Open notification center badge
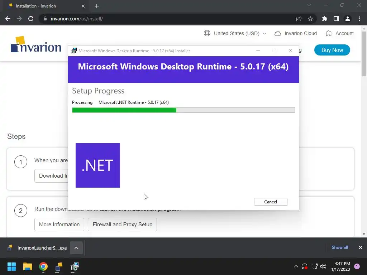This screenshot has width=367, height=275. 357,266
